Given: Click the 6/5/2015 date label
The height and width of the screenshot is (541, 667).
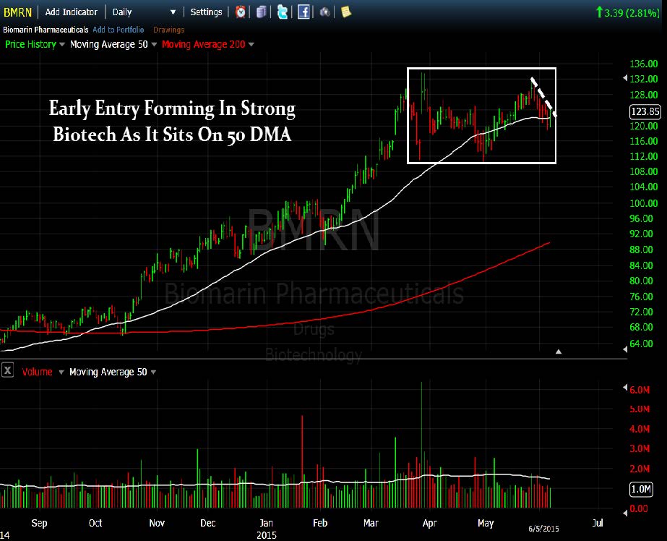Looking at the screenshot, I should (543, 529).
